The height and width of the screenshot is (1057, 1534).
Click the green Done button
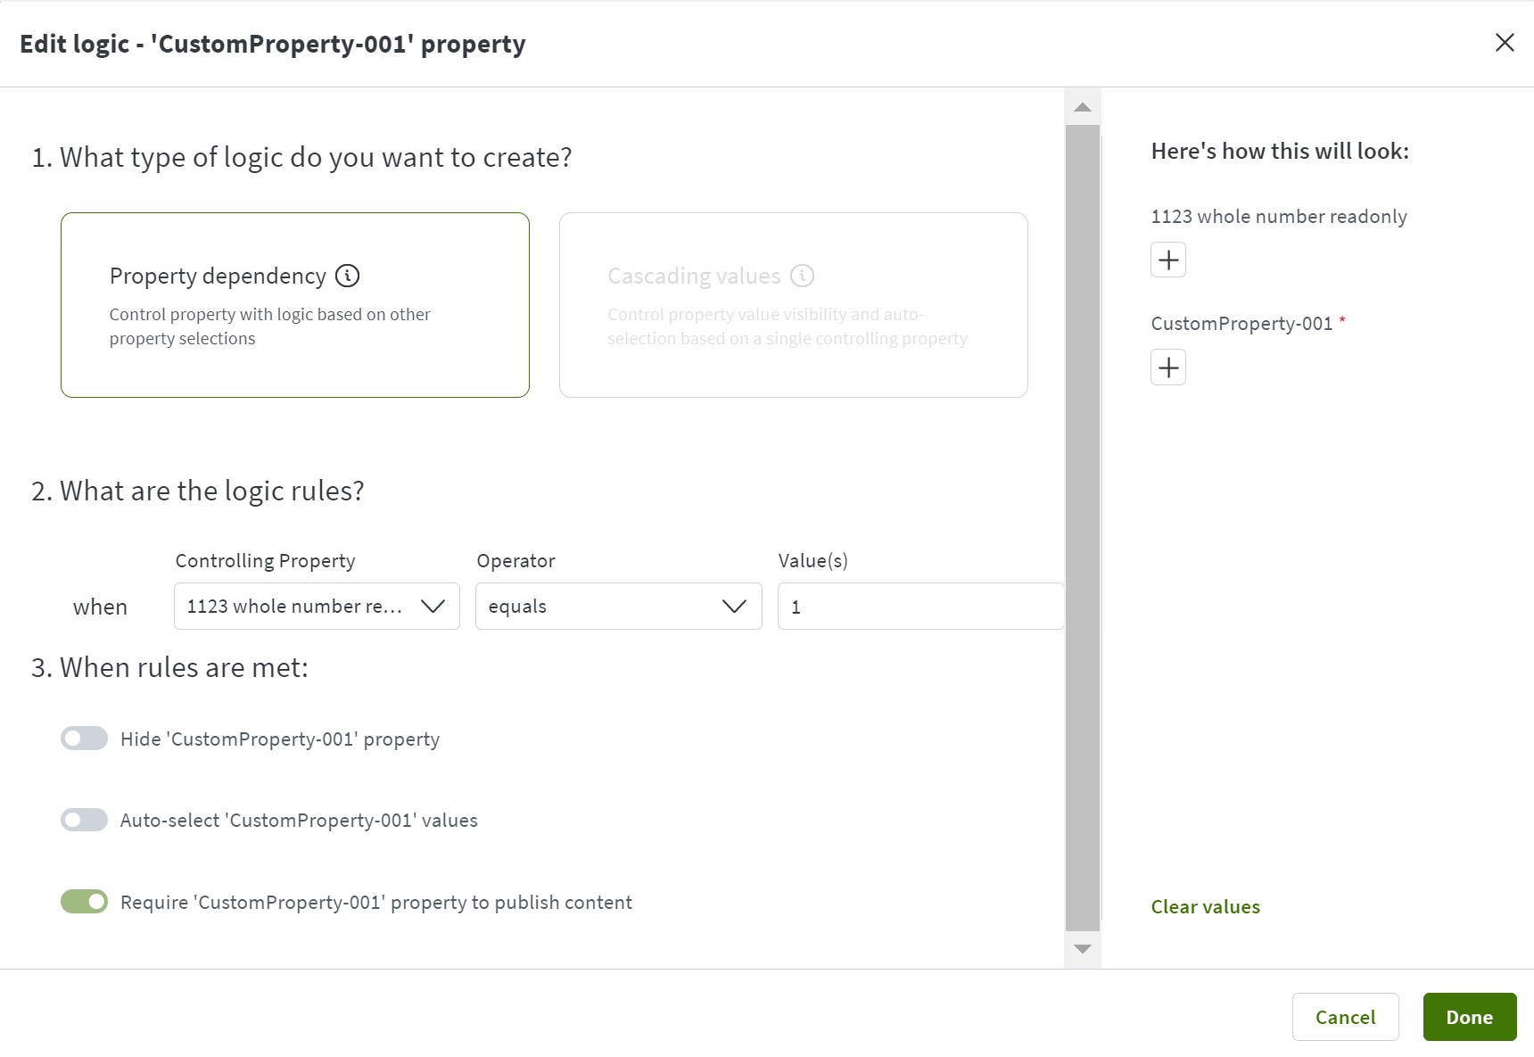1470,1017
